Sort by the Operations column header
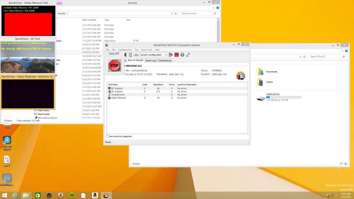This screenshot has height=199, width=354. coord(158,84)
